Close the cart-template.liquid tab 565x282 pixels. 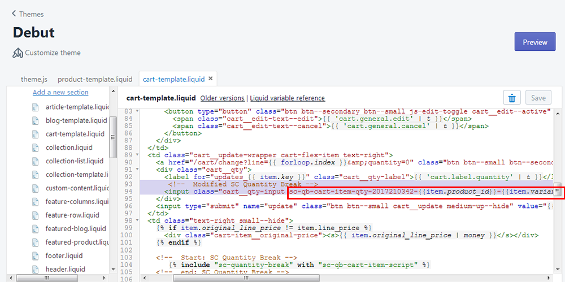[211, 79]
